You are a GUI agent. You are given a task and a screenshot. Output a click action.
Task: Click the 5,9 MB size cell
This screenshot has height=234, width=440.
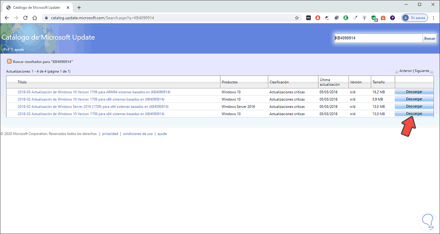[378, 99]
